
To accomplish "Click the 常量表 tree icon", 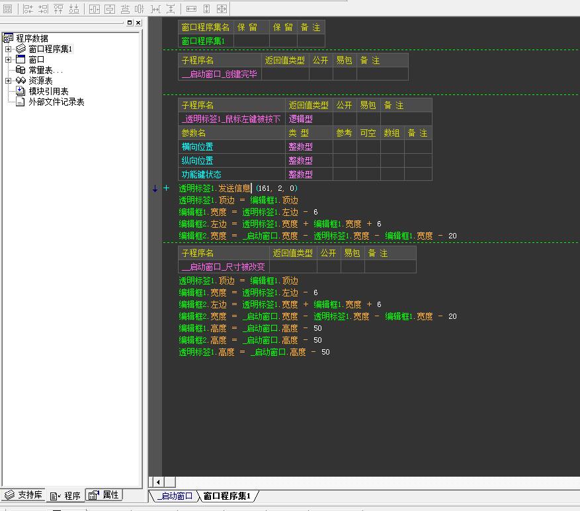I will (21, 70).
